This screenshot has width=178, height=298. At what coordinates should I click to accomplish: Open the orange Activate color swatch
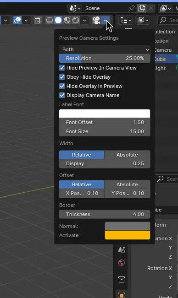(128, 235)
